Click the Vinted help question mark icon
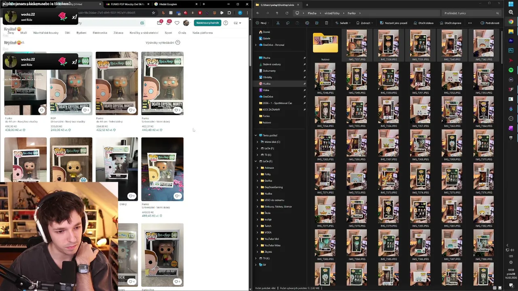 click(226, 23)
